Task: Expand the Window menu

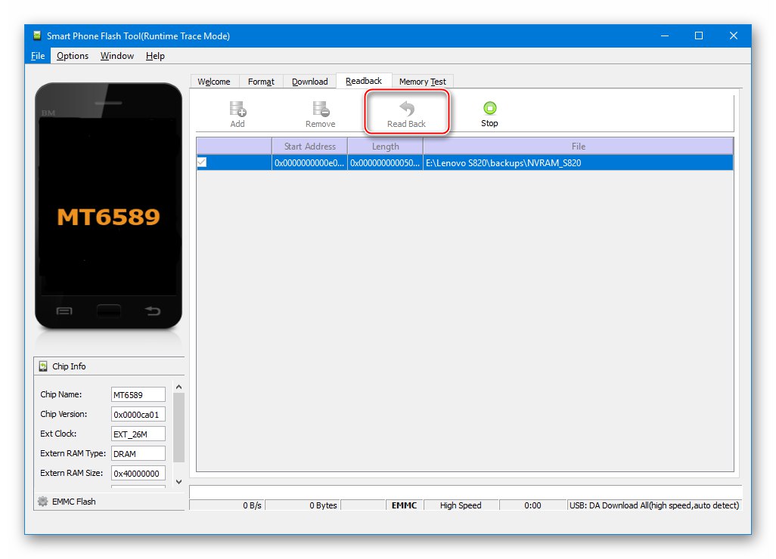Action: [116, 55]
